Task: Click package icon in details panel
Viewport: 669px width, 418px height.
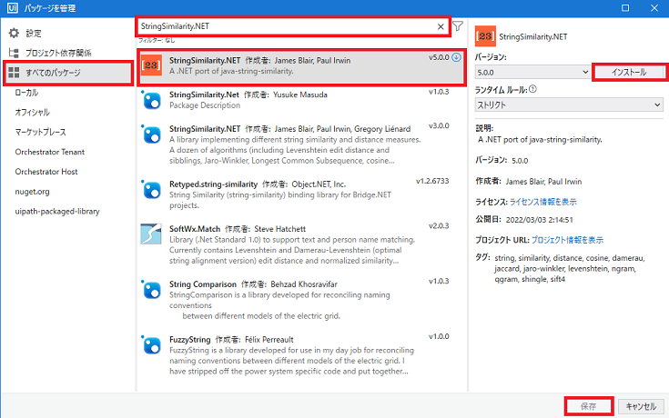Action: point(485,36)
